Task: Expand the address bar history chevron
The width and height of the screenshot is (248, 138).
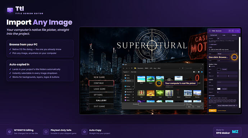Action: 180,68
